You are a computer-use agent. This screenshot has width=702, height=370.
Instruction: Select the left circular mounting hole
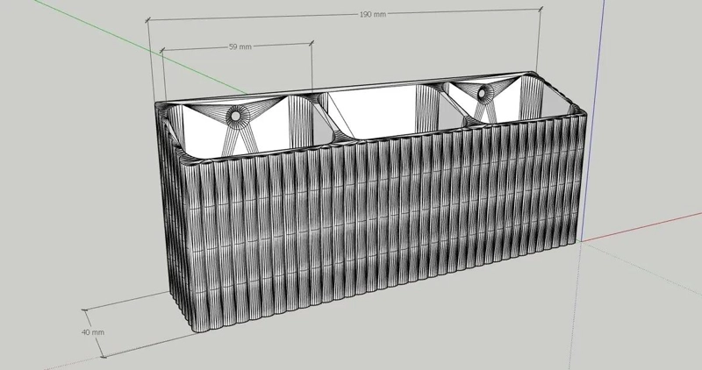234,116
